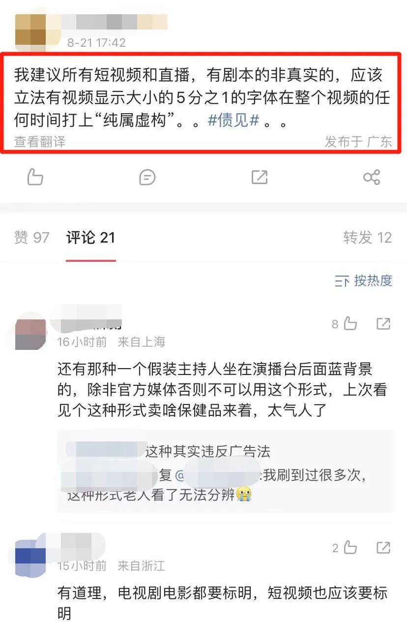The image size is (407, 626).
Task: Tap 查看翻译 under the post
Action: [x=39, y=142]
